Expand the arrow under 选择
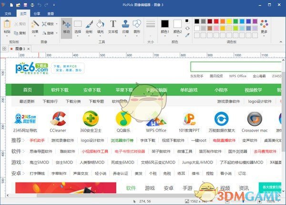 78,36
